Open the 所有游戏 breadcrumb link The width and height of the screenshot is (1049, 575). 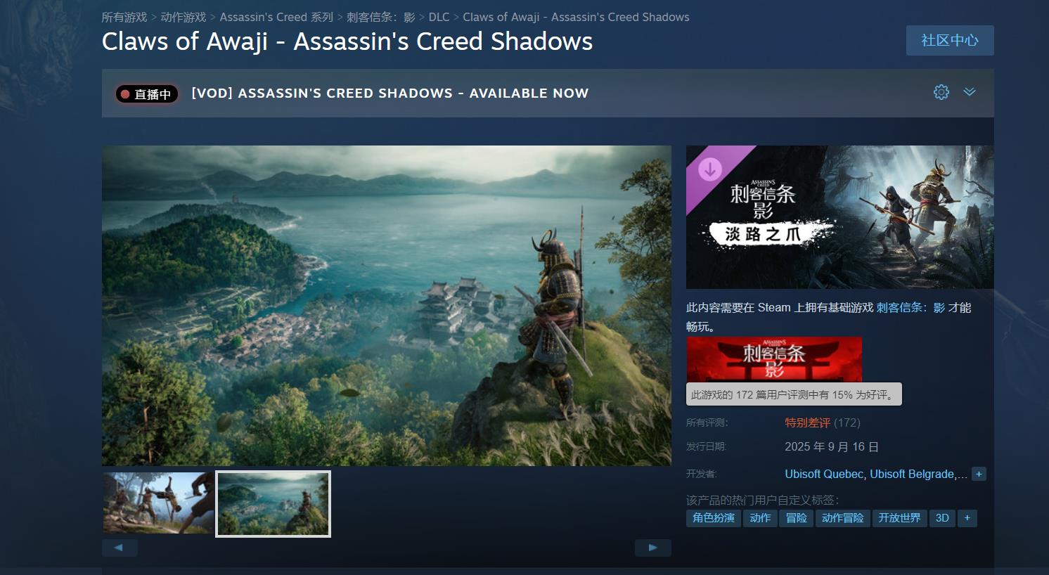[124, 17]
